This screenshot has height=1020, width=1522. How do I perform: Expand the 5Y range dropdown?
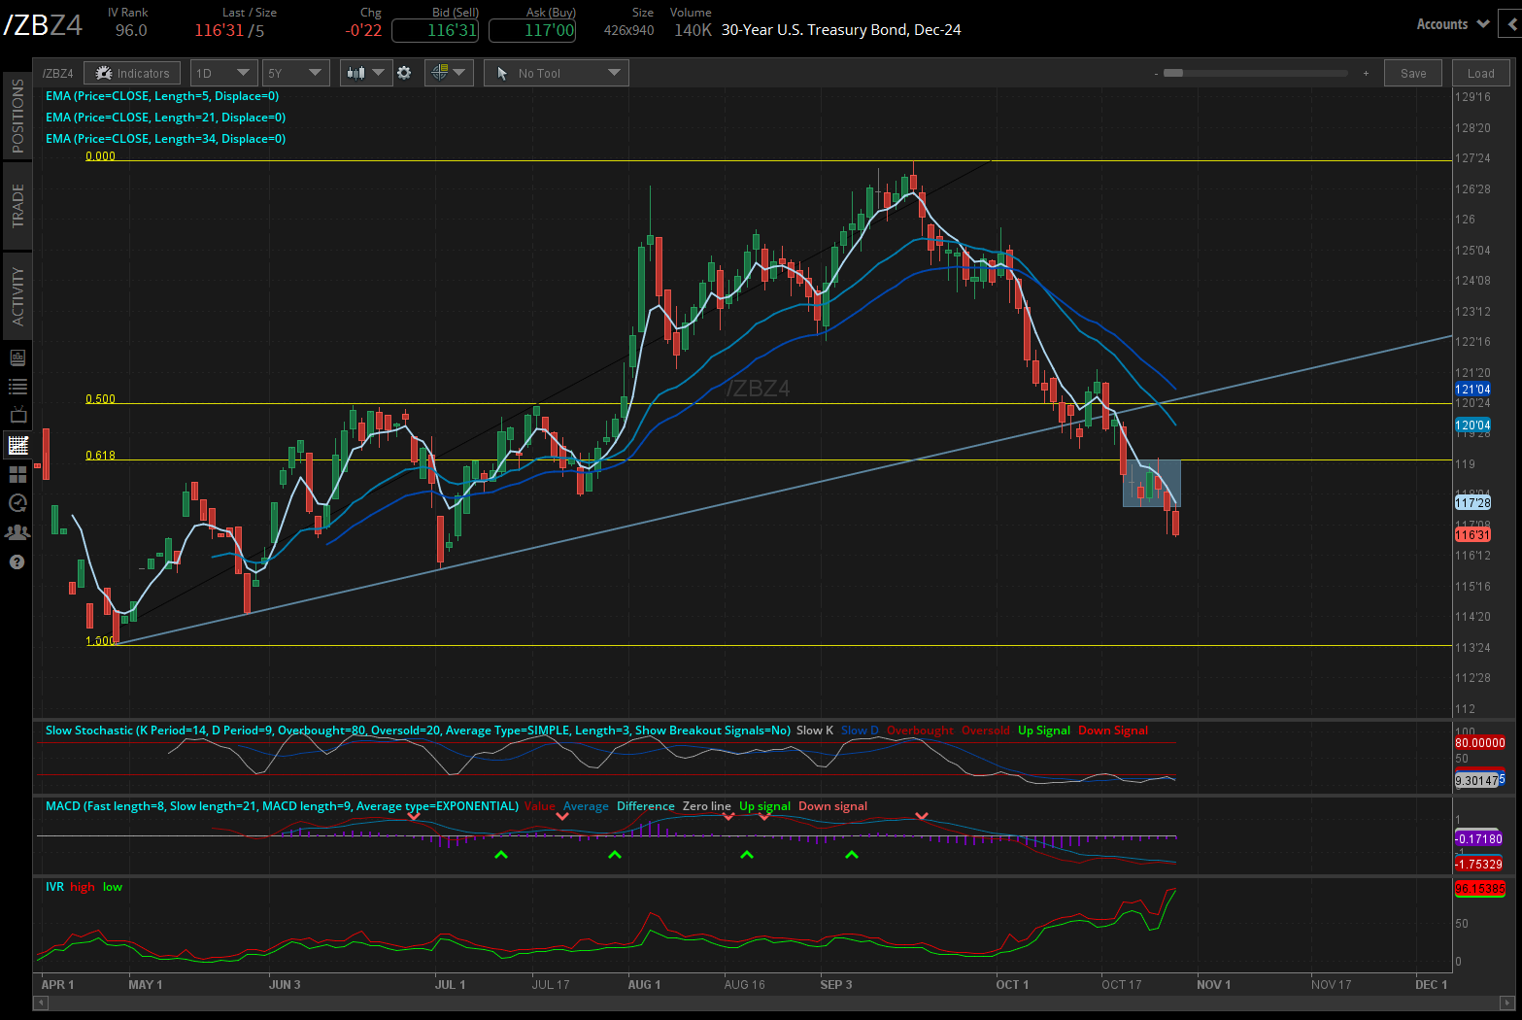pyautogui.click(x=295, y=72)
